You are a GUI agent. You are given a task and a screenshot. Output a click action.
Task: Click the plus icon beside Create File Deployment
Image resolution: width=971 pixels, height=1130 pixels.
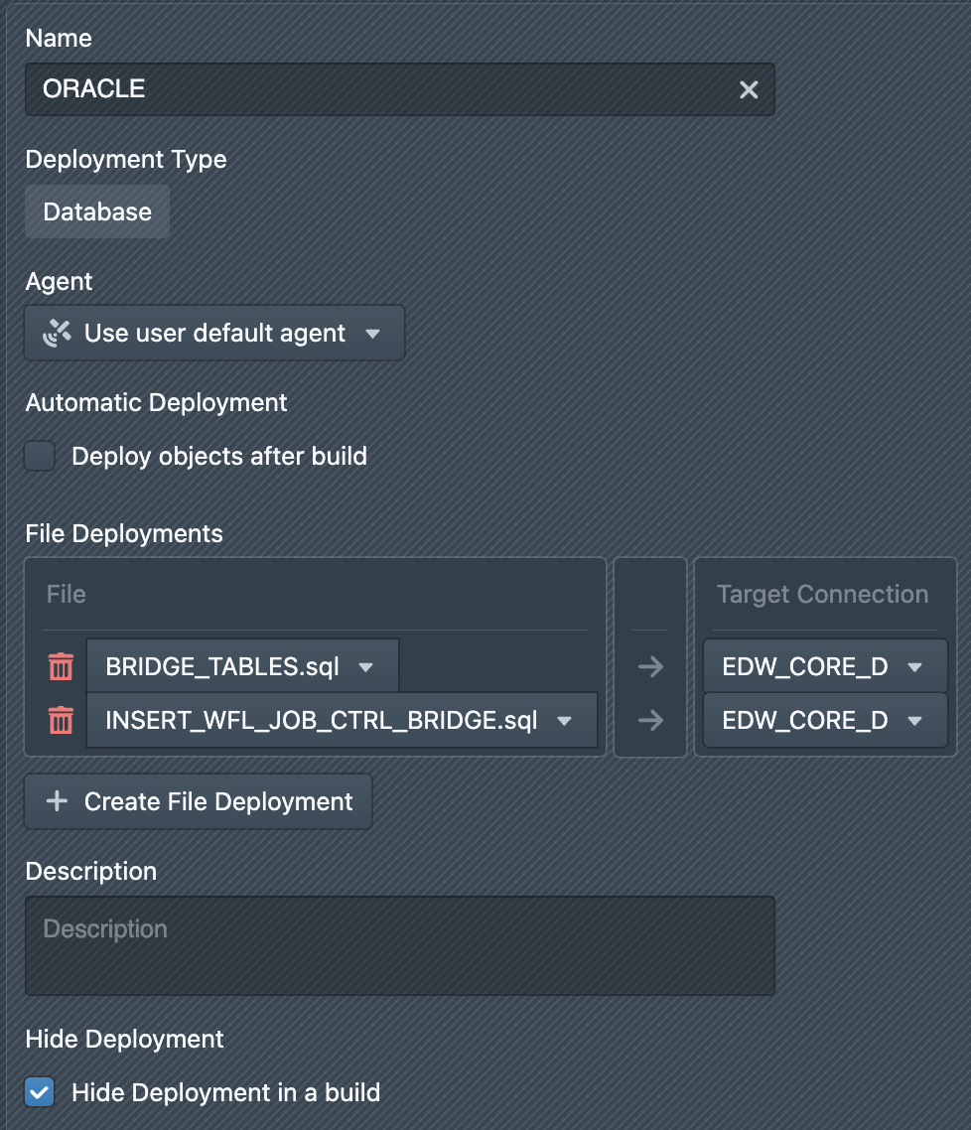(58, 802)
